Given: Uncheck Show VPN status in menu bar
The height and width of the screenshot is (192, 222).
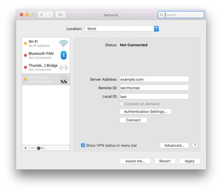Looking at the screenshot, I should 82,145.
